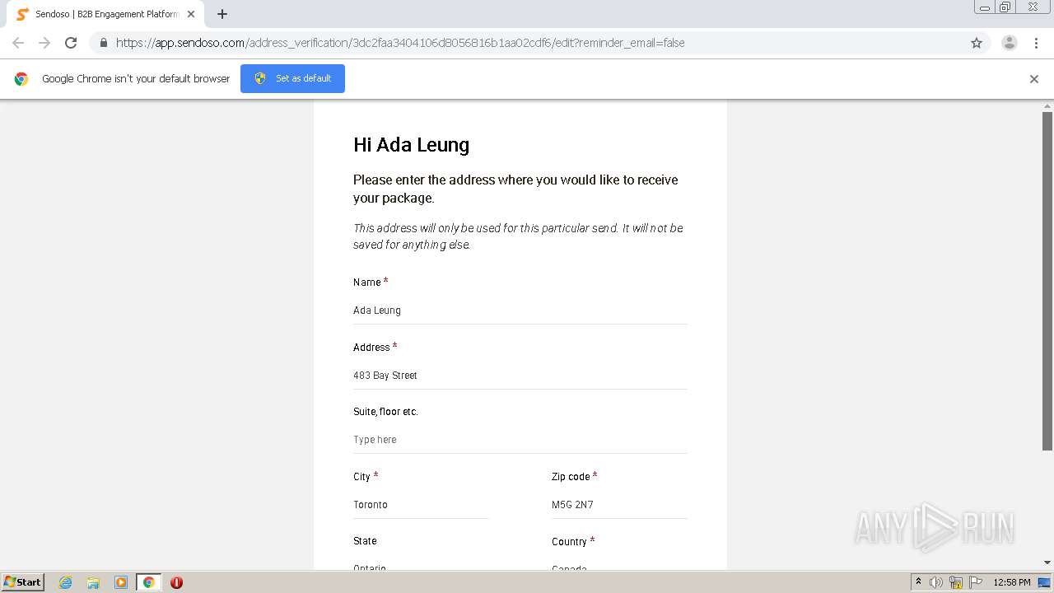
Task: Click the 'Google Chrome isn't your default browser' message
Action: (136, 79)
